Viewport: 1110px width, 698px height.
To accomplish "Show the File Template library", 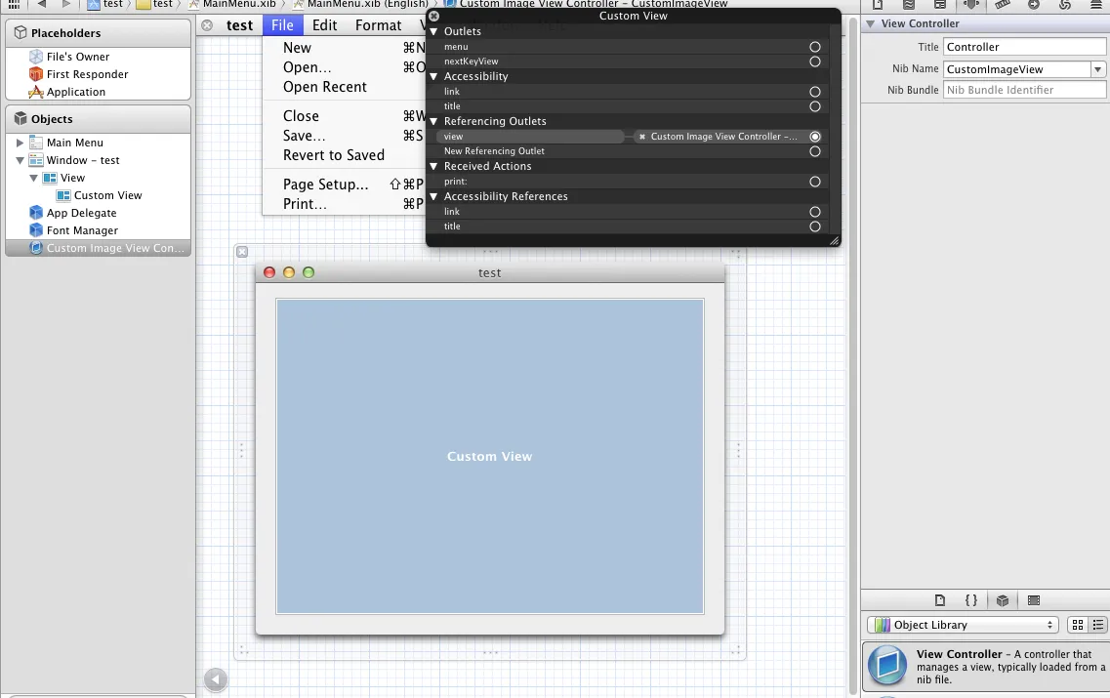I will (939, 600).
